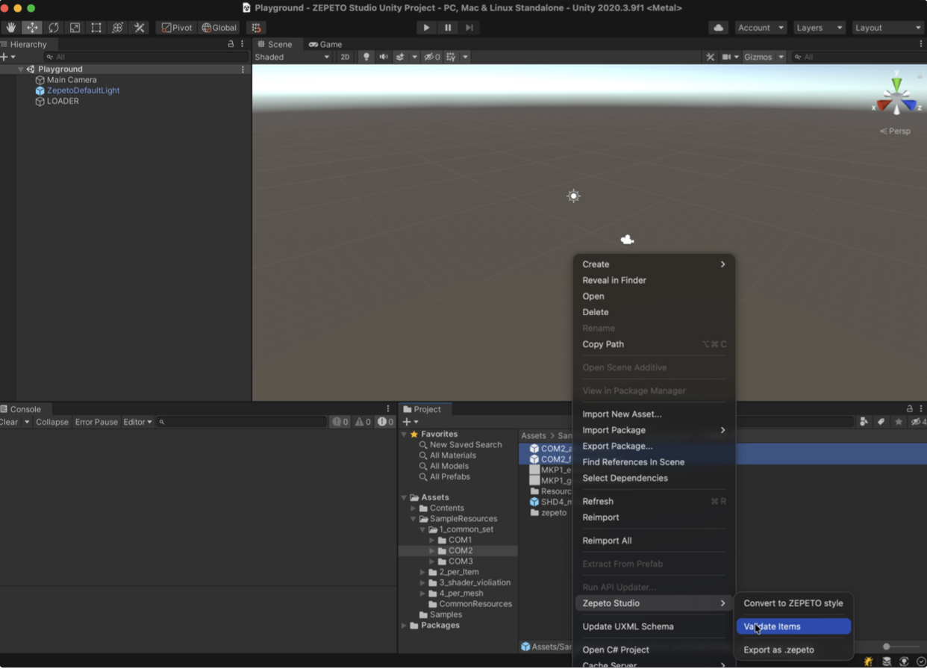Expand the 2_per_Item folder

click(x=423, y=572)
